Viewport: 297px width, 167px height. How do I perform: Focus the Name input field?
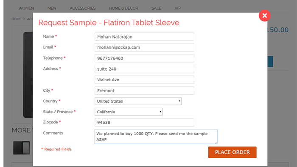tap(144, 37)
